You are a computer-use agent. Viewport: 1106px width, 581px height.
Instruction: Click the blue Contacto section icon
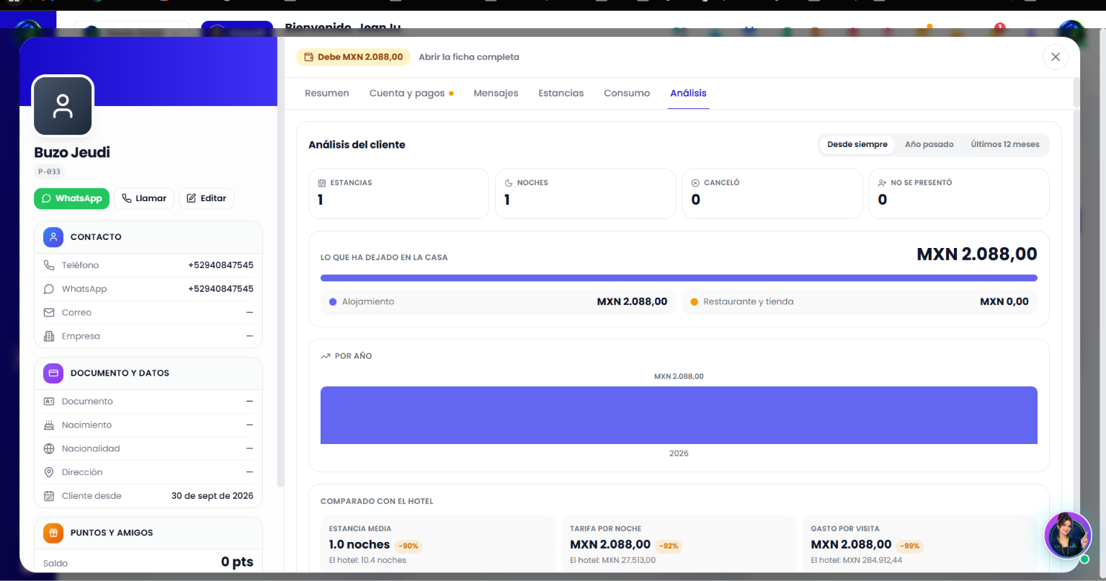(x=53, y=236)
